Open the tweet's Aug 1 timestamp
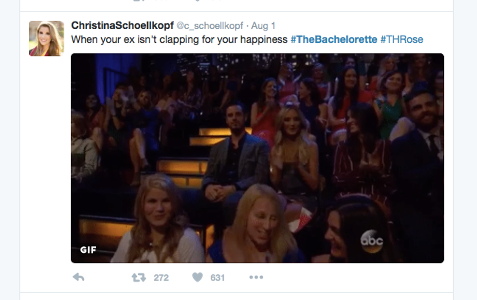477x300 pixels. pos(263,26)
